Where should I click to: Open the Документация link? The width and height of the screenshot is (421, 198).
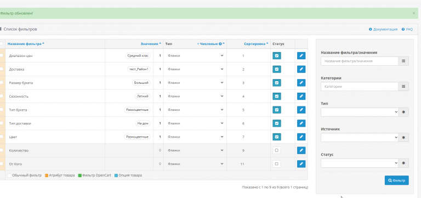[383, 29]
